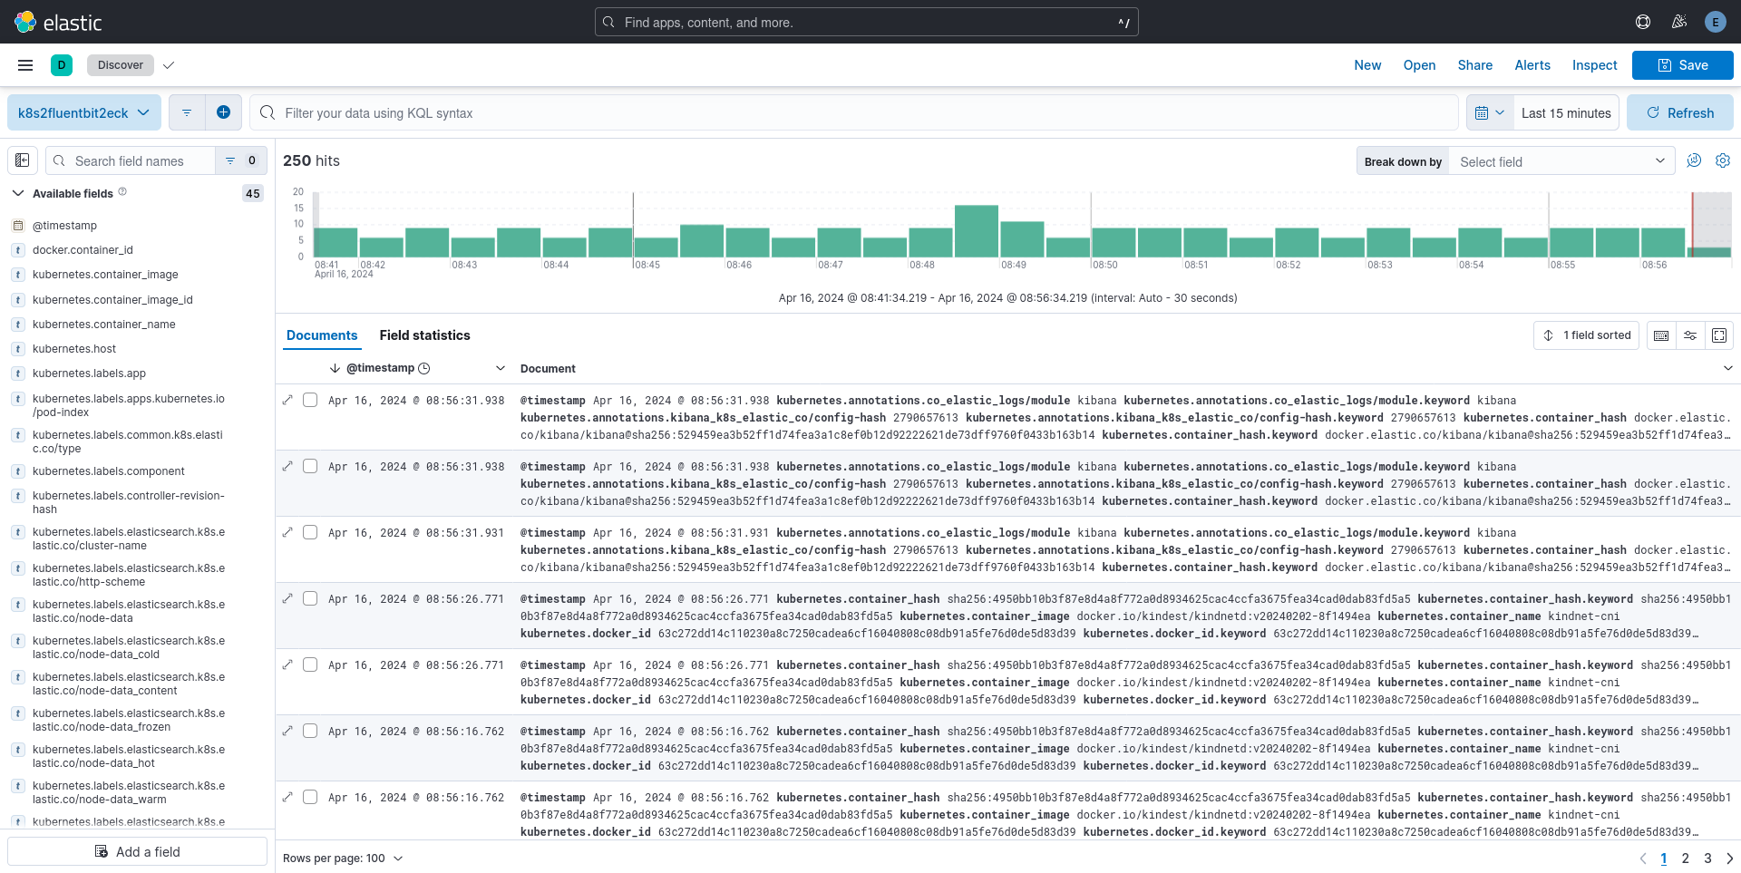Open the Inspect menu item
The width and height of the screenshot is (1741, 873).
(x=1594, y=65)
